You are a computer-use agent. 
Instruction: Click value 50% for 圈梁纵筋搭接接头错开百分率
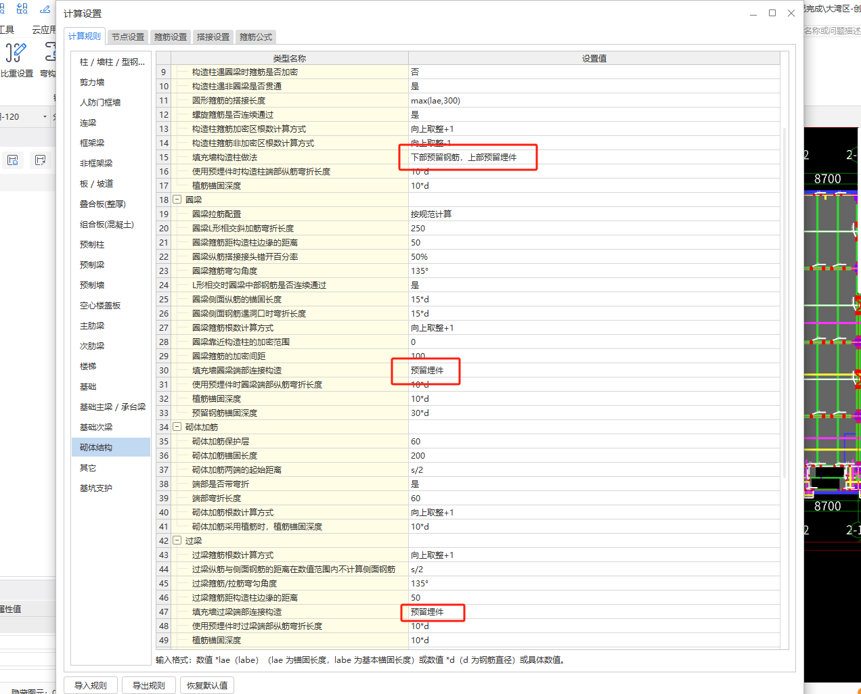(x=419, y=256)
